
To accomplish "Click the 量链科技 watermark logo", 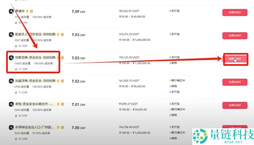I will (223, 136).
